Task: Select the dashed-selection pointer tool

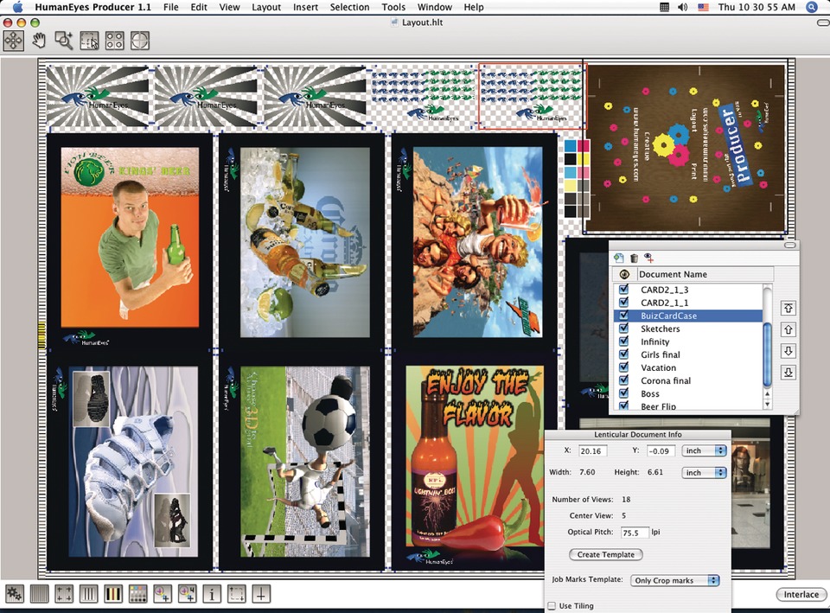Action: pyautogui.click(x=89, y=41)
